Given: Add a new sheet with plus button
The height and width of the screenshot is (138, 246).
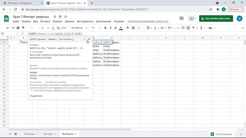Looking at the screenshot, I should [10, 134].
